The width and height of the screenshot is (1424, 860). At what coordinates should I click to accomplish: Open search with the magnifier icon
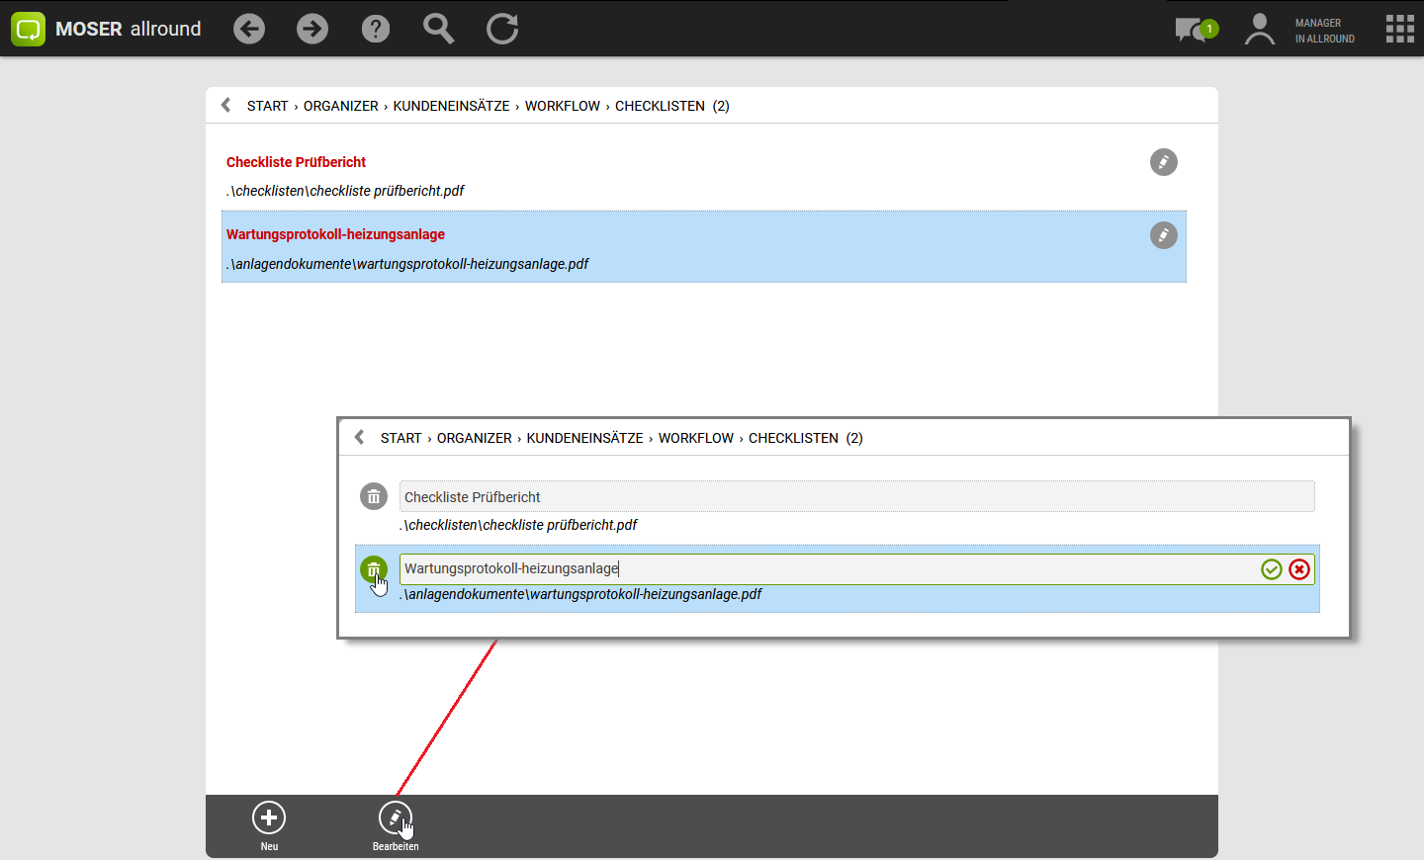438,29
